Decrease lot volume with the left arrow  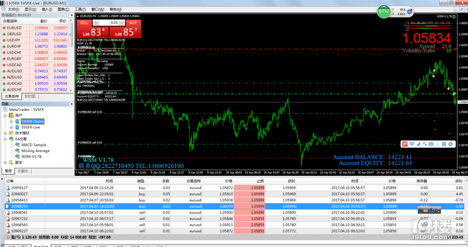(x=96, y=23)
